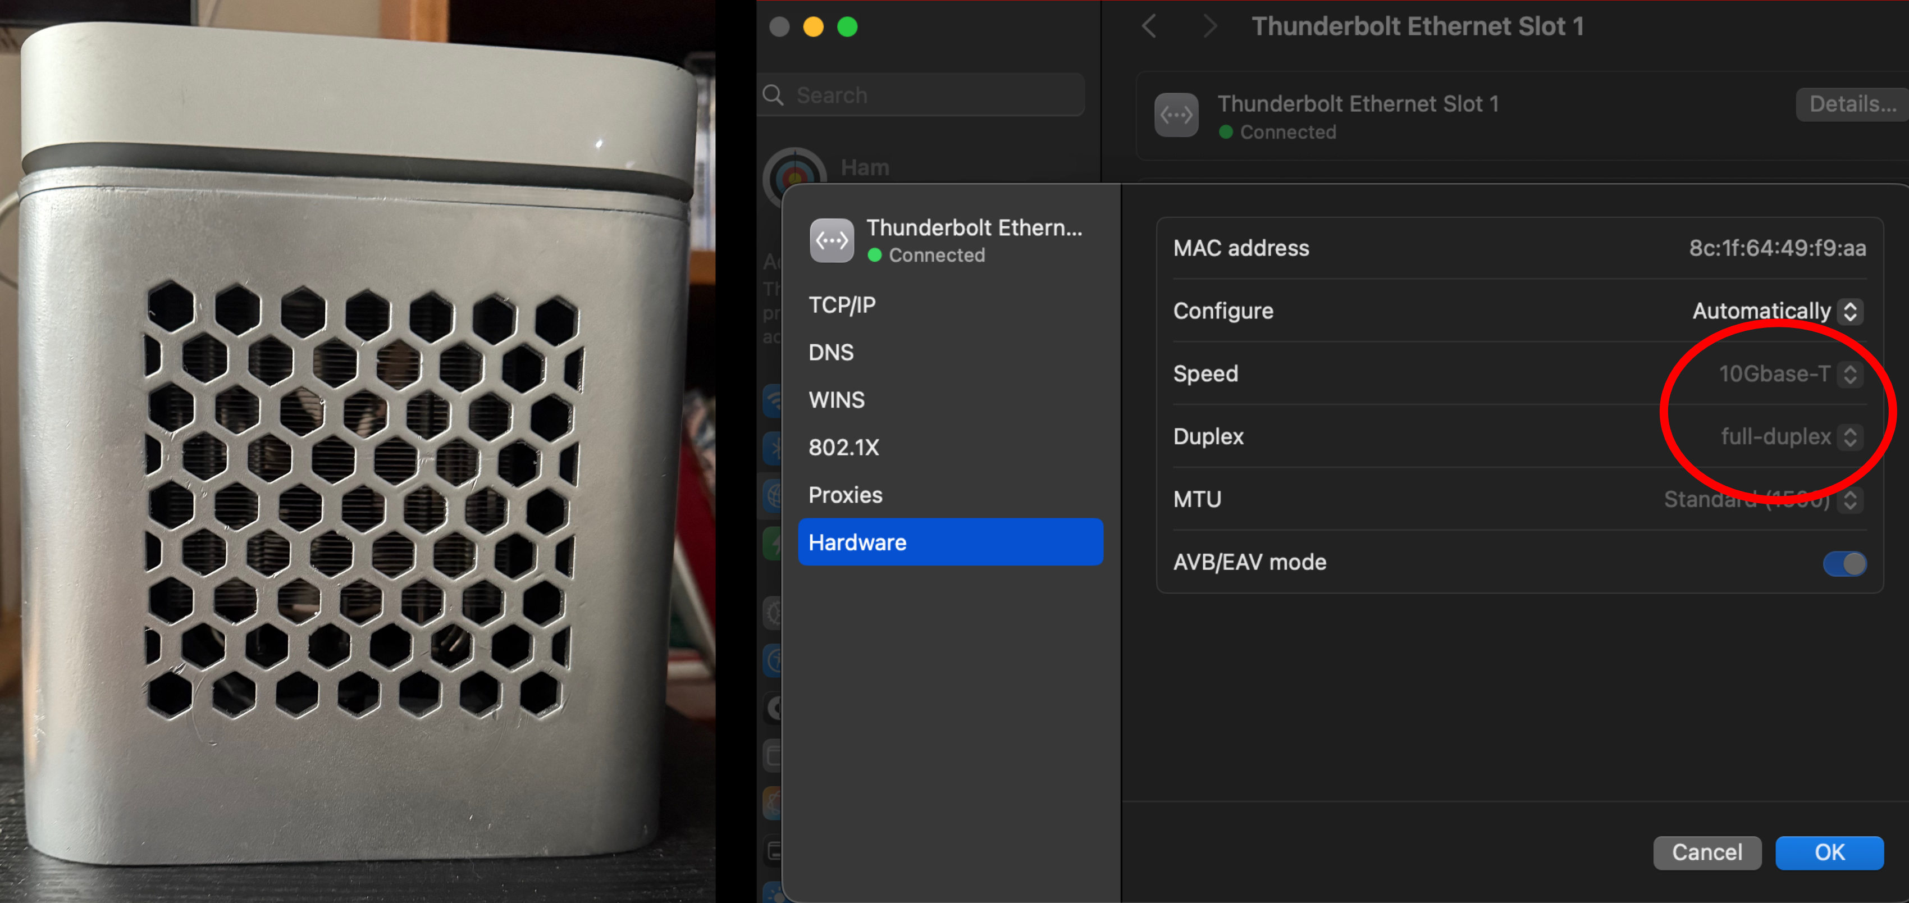Select the TCP/IP tab
The image size is (1909, 903).
point(842,305)
